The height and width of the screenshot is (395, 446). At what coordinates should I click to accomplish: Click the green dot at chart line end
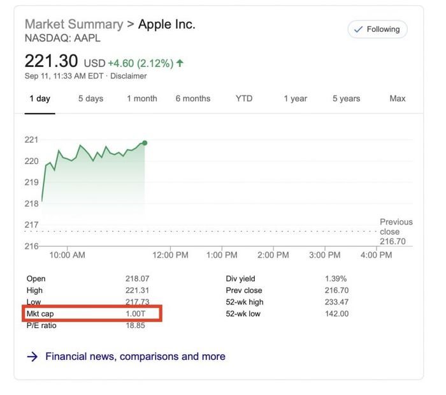pos(145,142)
